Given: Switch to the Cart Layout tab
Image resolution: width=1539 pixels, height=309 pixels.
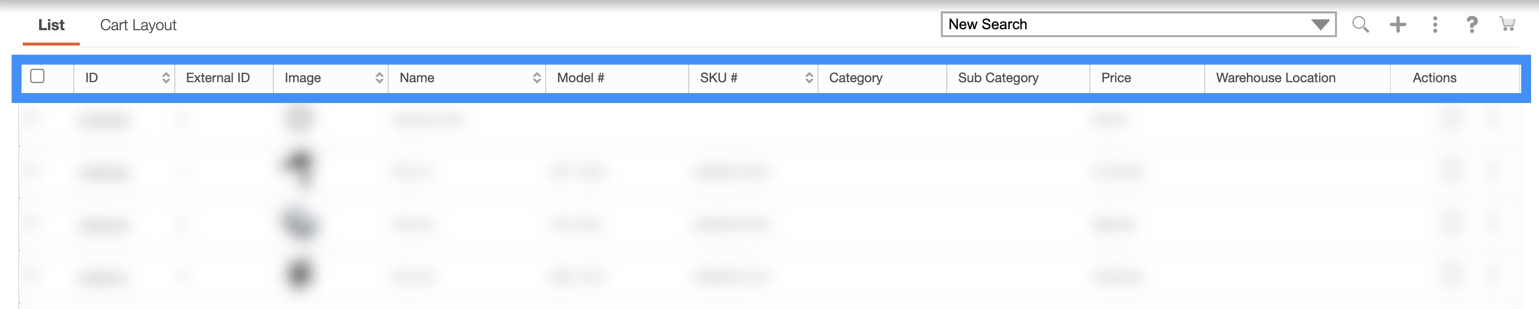Looking at the screenshot, I should point(138,25).
